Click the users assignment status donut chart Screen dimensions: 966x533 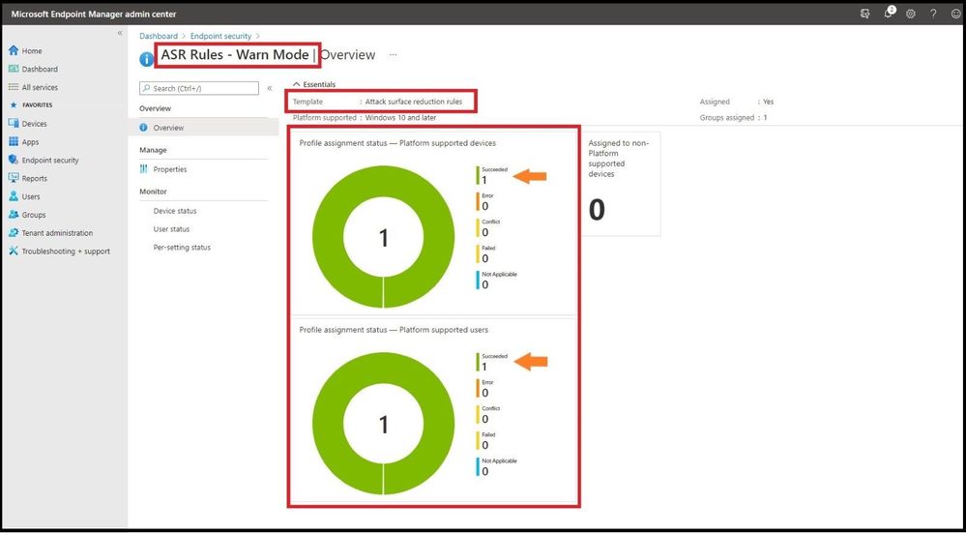[383, 424]
